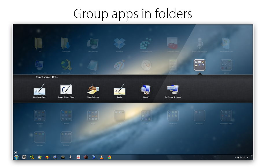266x168 pixels.
Task: Click the add (+) button at bottom left
Action: click(16, 152)
